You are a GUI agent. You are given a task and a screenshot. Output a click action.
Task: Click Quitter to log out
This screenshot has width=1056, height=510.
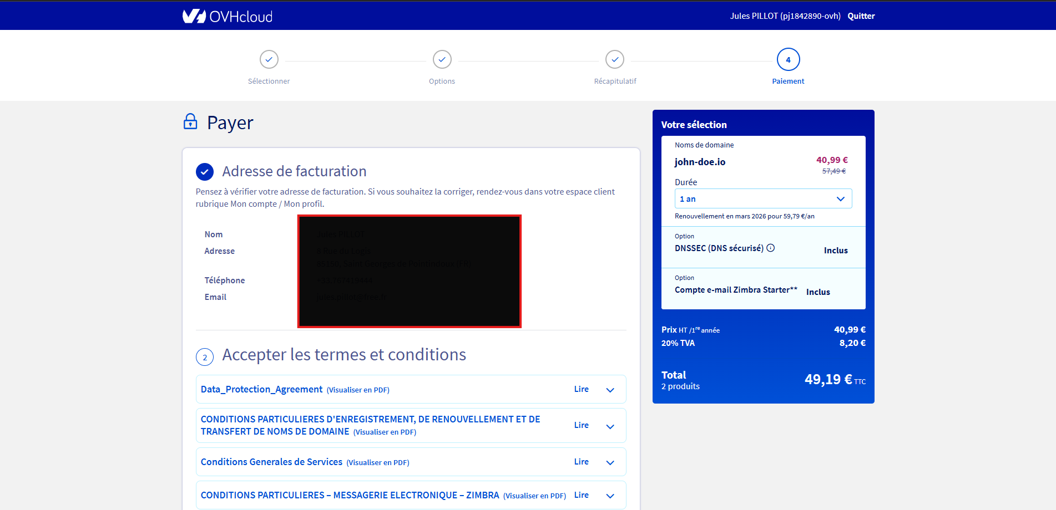tap(861, 16)
